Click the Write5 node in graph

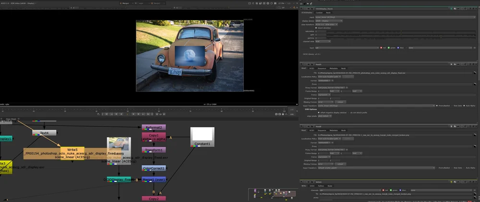(72, 149)
